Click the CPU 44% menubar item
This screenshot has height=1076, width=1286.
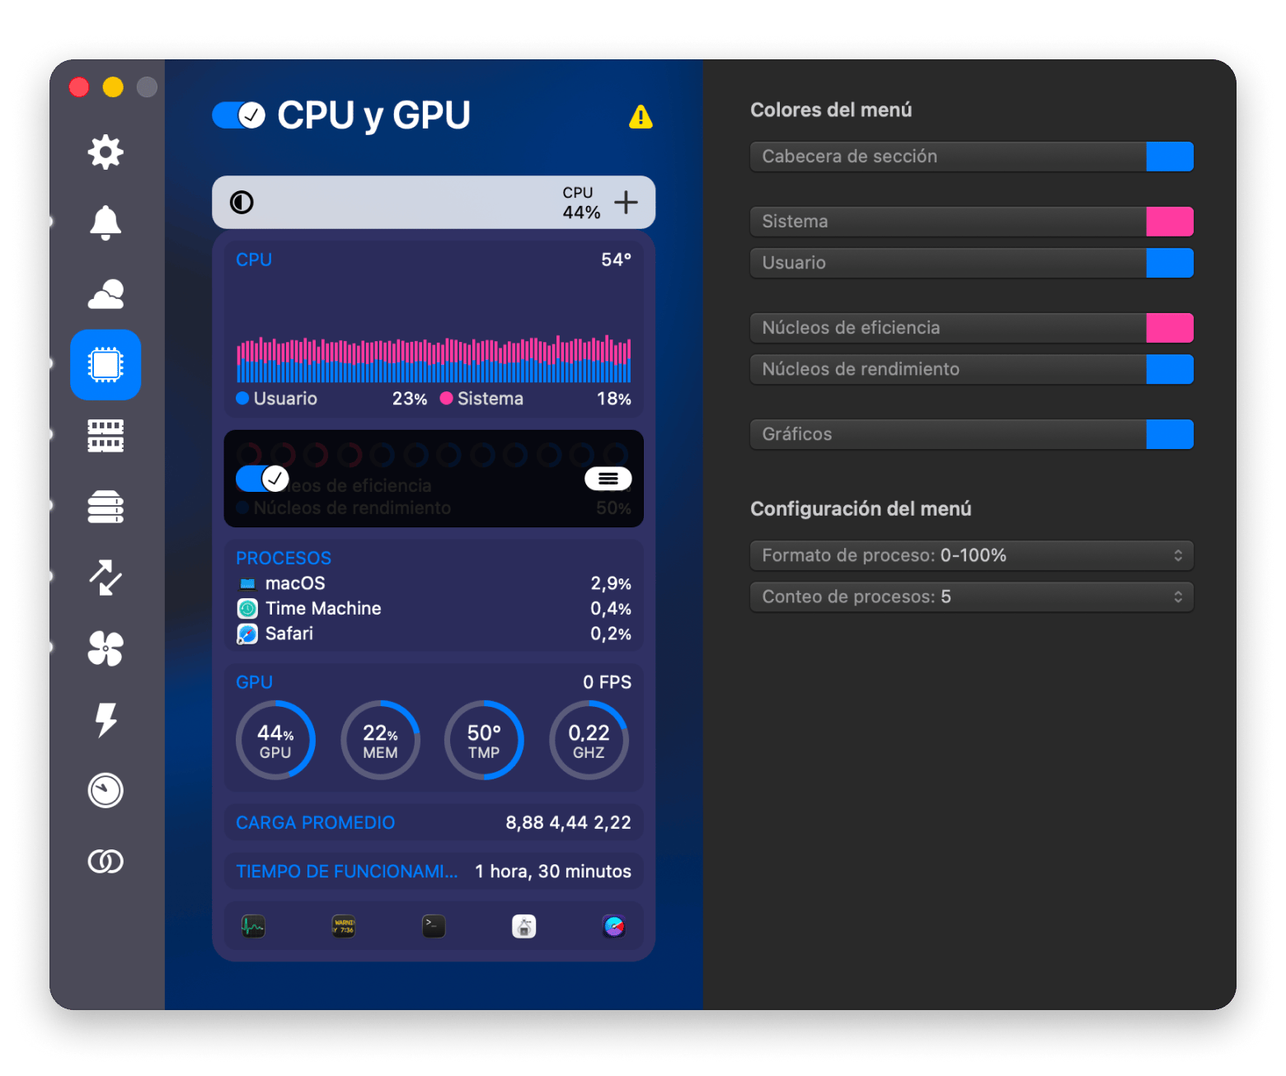581,203
